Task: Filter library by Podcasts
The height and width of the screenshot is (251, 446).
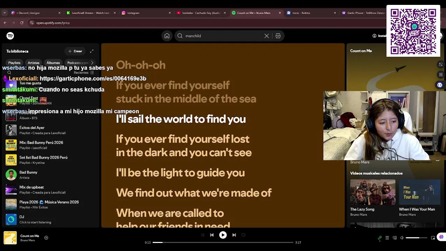Action: click(77, 63)
